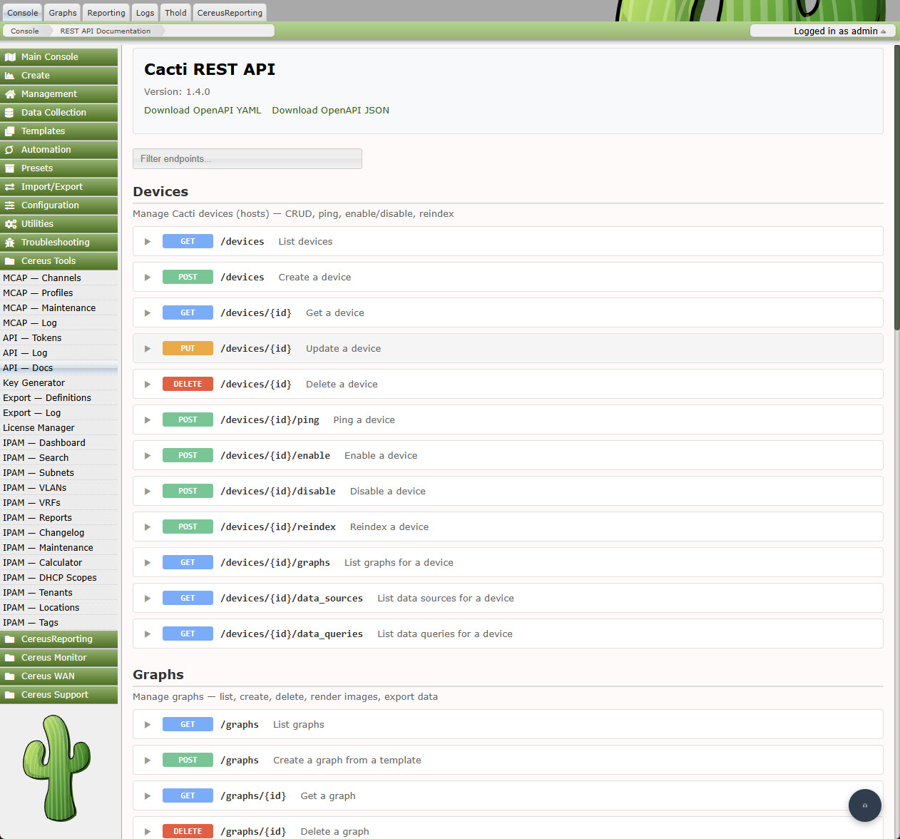Image resolution: width=900 pixels, height=839 pixels.
Task: Click the floating scroll-to-top button
Action: point(865,805)
